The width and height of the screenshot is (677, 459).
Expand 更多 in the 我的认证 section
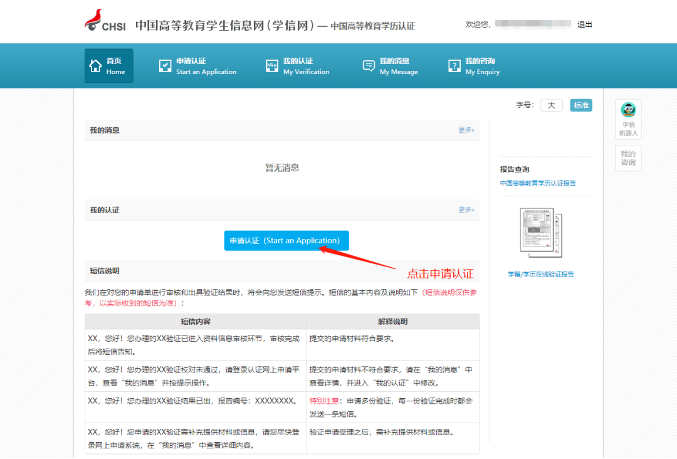pyautogui.click(x=466, y=209)
